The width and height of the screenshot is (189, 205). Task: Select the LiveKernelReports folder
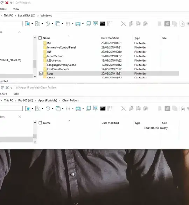click(x=58, y=69)
